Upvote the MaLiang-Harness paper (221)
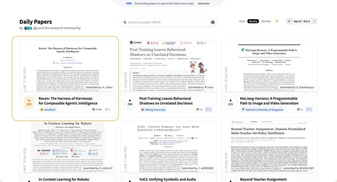337x182 pixels. click(x=230, y=102)
